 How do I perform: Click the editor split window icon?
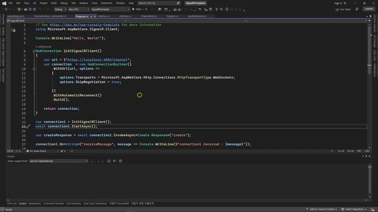point(369,21)
